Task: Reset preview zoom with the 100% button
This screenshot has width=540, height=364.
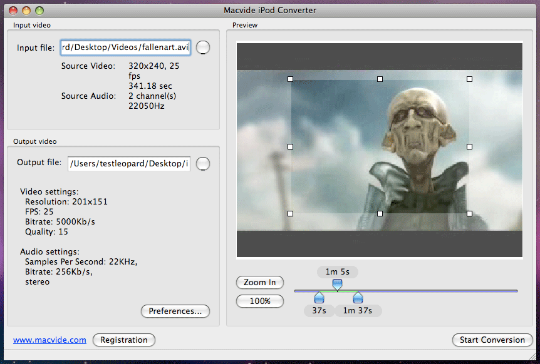Action: 259,301
